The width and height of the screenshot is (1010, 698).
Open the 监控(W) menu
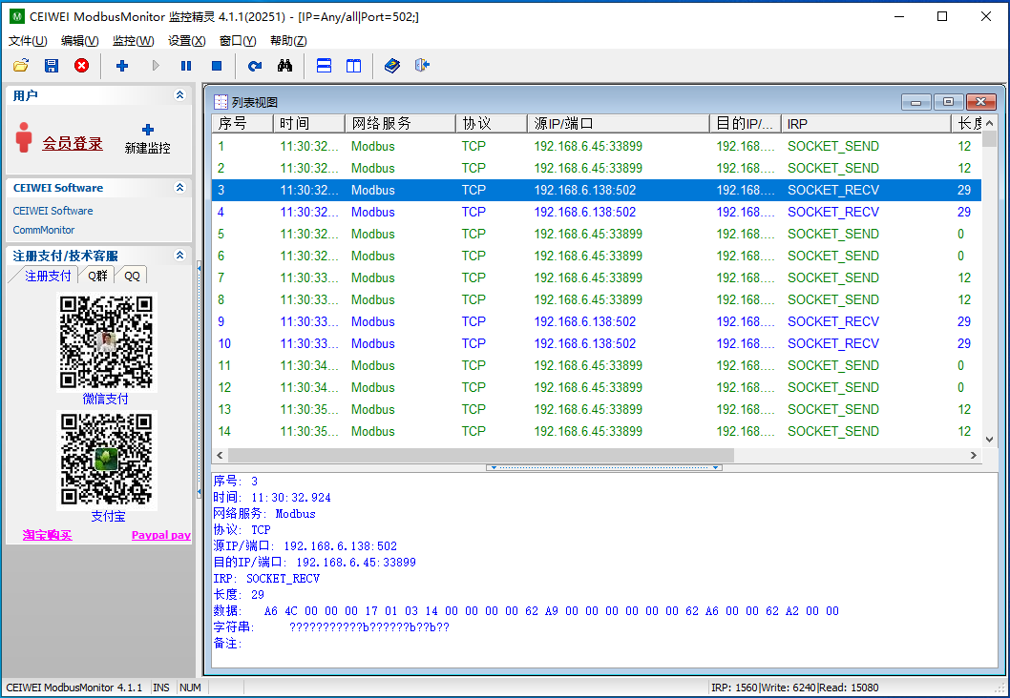(x=133, y=40)
